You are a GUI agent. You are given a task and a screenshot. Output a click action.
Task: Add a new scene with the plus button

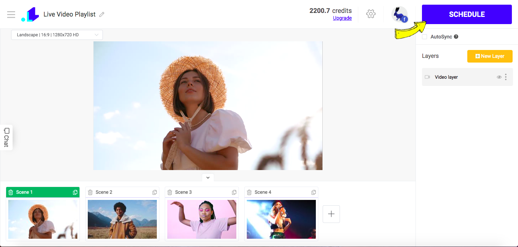331,214
